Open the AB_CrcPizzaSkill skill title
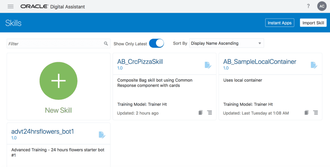The image size is (330, 167). click(x=140, y=62)
